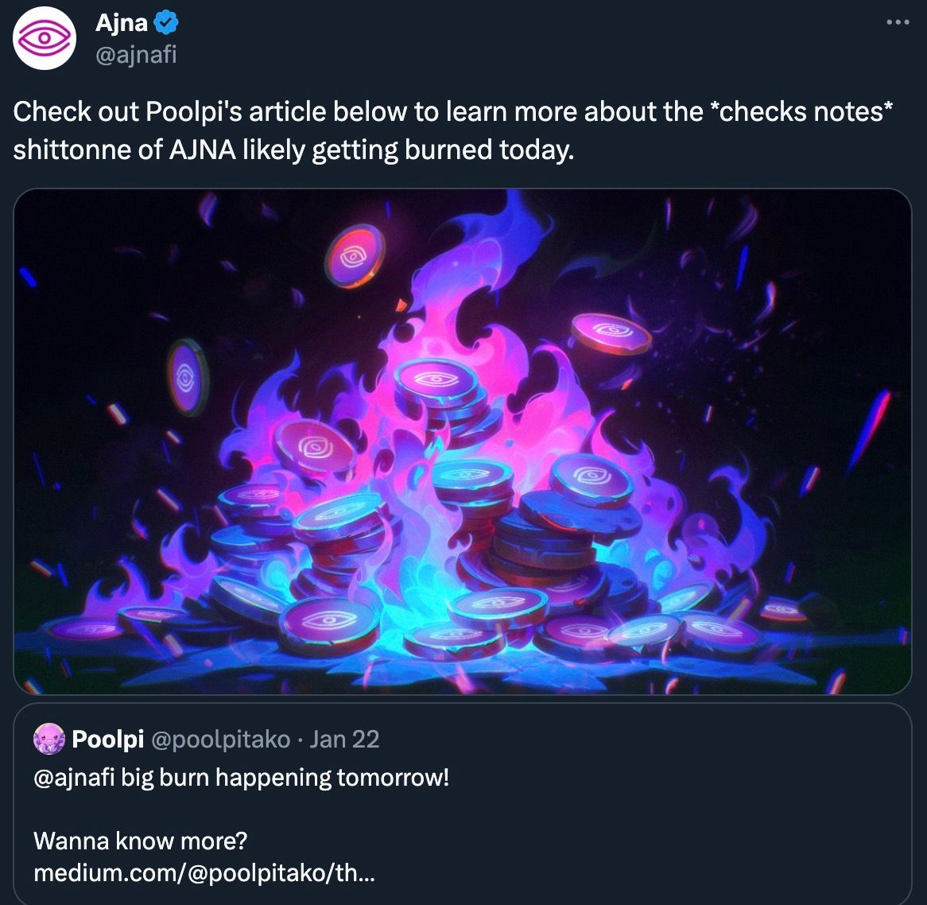
Task: Click Poolpi's small avatar in quoted tweet
Action: (x=48, y=739)
